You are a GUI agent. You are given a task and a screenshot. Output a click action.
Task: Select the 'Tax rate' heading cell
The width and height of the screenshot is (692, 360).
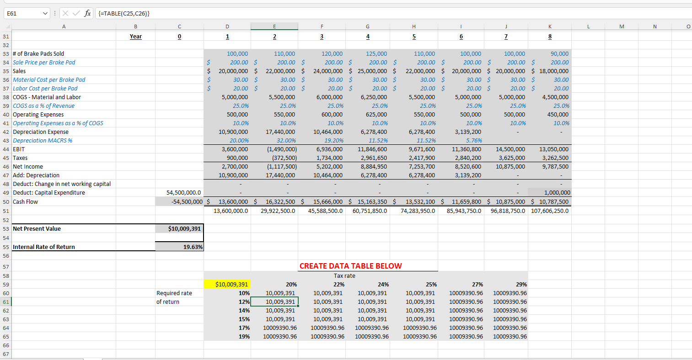[344, 275]
